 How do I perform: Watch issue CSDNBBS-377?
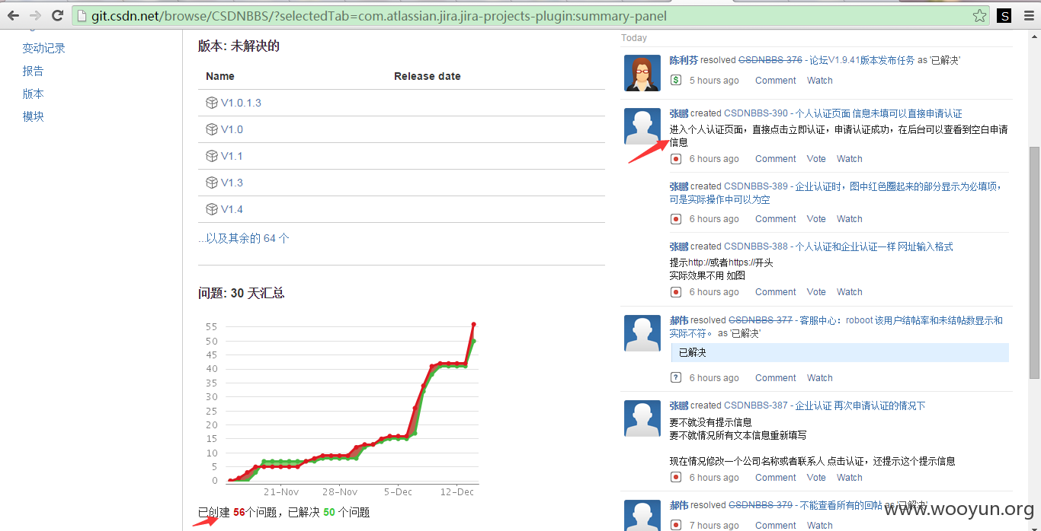point(819,378)
